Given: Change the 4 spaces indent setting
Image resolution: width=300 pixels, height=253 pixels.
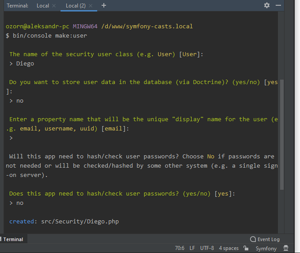Looking at the screenshot, I should click(229, 248).
